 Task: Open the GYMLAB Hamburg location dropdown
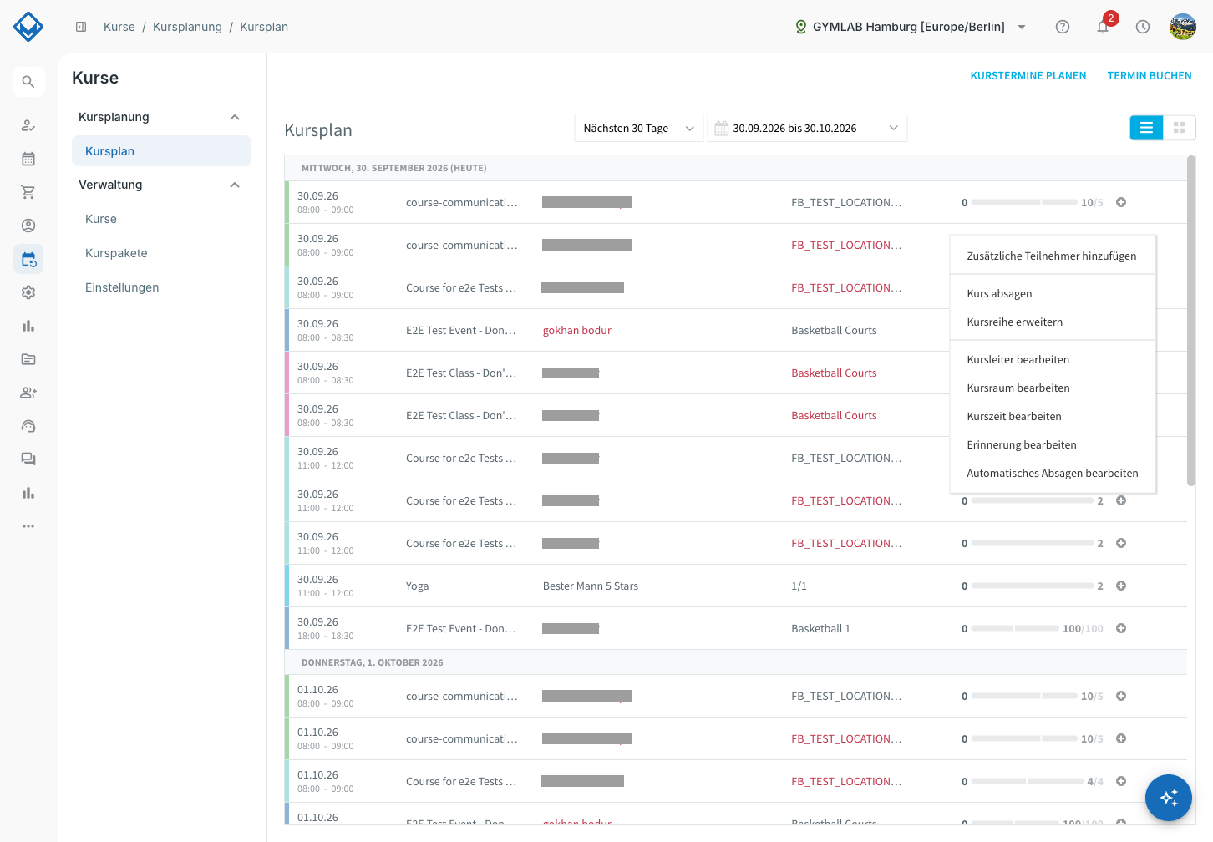[x=911, y=27]
